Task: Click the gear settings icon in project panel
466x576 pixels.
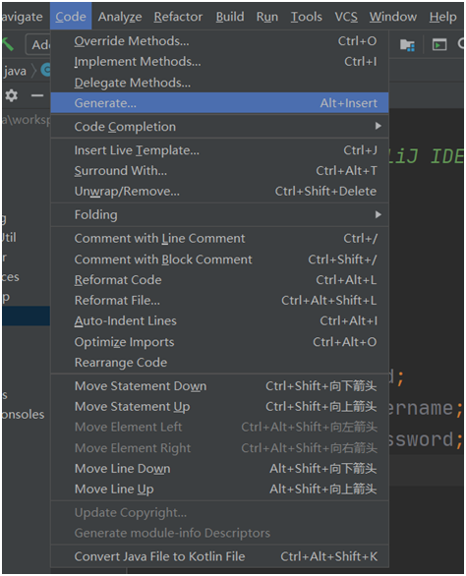Action: (x=12, y=95)
